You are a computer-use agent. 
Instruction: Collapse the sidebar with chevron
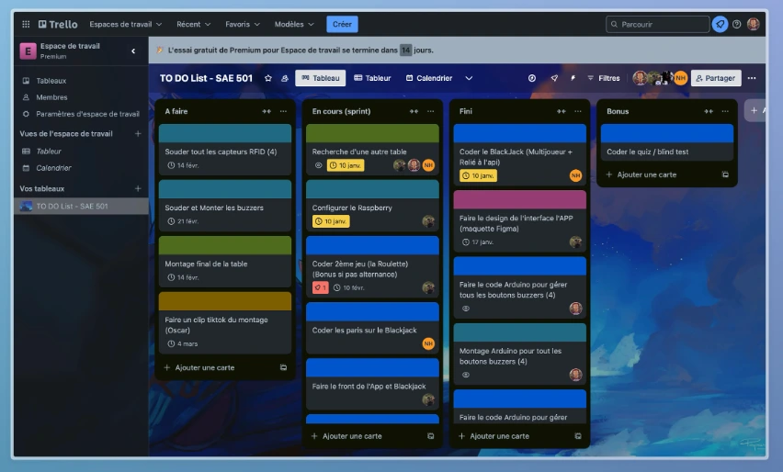click(x=133, y=51)
